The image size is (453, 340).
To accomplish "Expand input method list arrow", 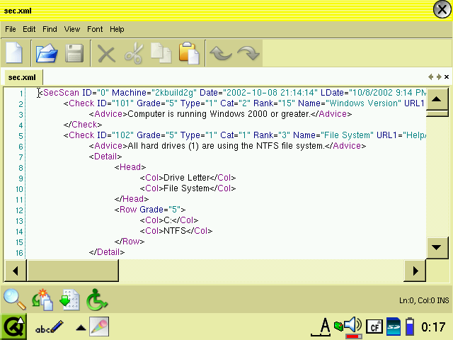I will click(x=81, y=328).
